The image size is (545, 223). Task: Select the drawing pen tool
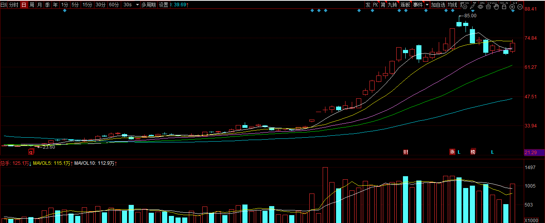pyautogui.click(x=472, y=6)
